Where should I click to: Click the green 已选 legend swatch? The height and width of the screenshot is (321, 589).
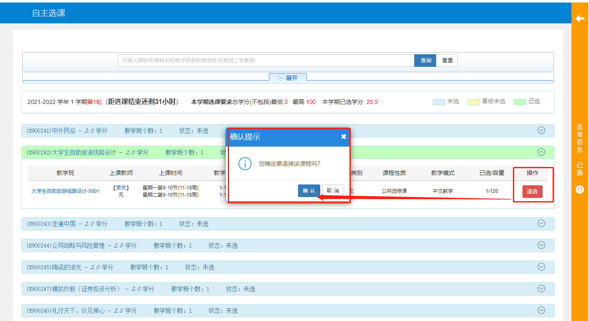pos(520,102)
